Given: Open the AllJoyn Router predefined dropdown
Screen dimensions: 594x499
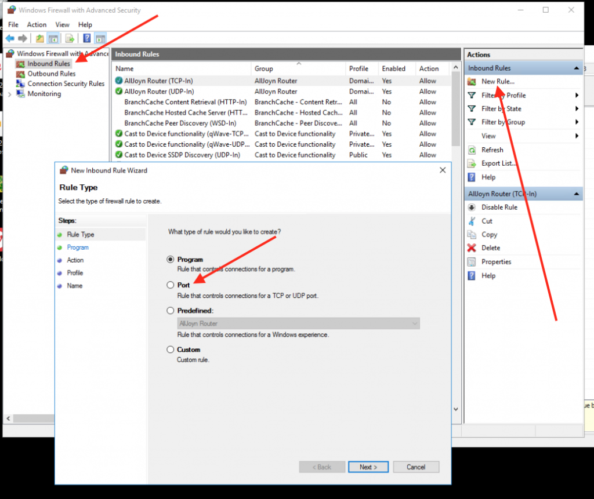Looking at the screenshot, I should click(x=298, y=323).
